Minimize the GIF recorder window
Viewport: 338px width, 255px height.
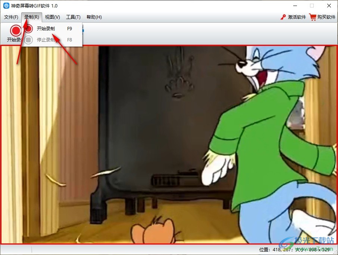(295, 6)
